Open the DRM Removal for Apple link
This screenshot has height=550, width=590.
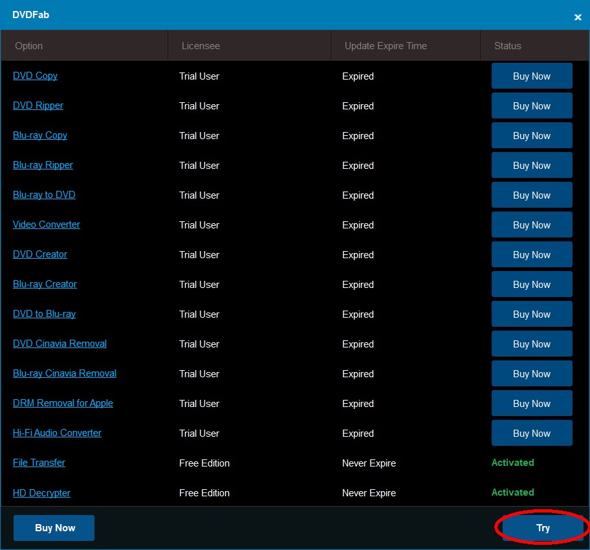point(63,403)
